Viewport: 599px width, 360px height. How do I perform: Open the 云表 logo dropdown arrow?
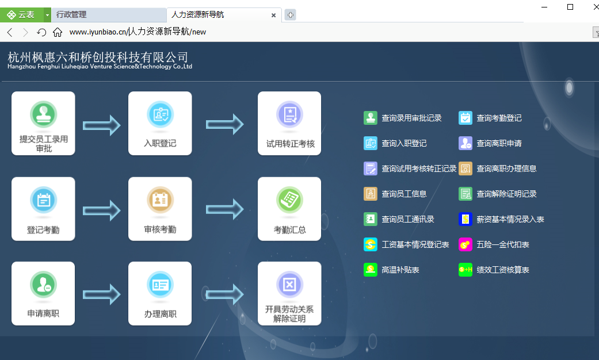pyautogui.click(x=46, y=14)
